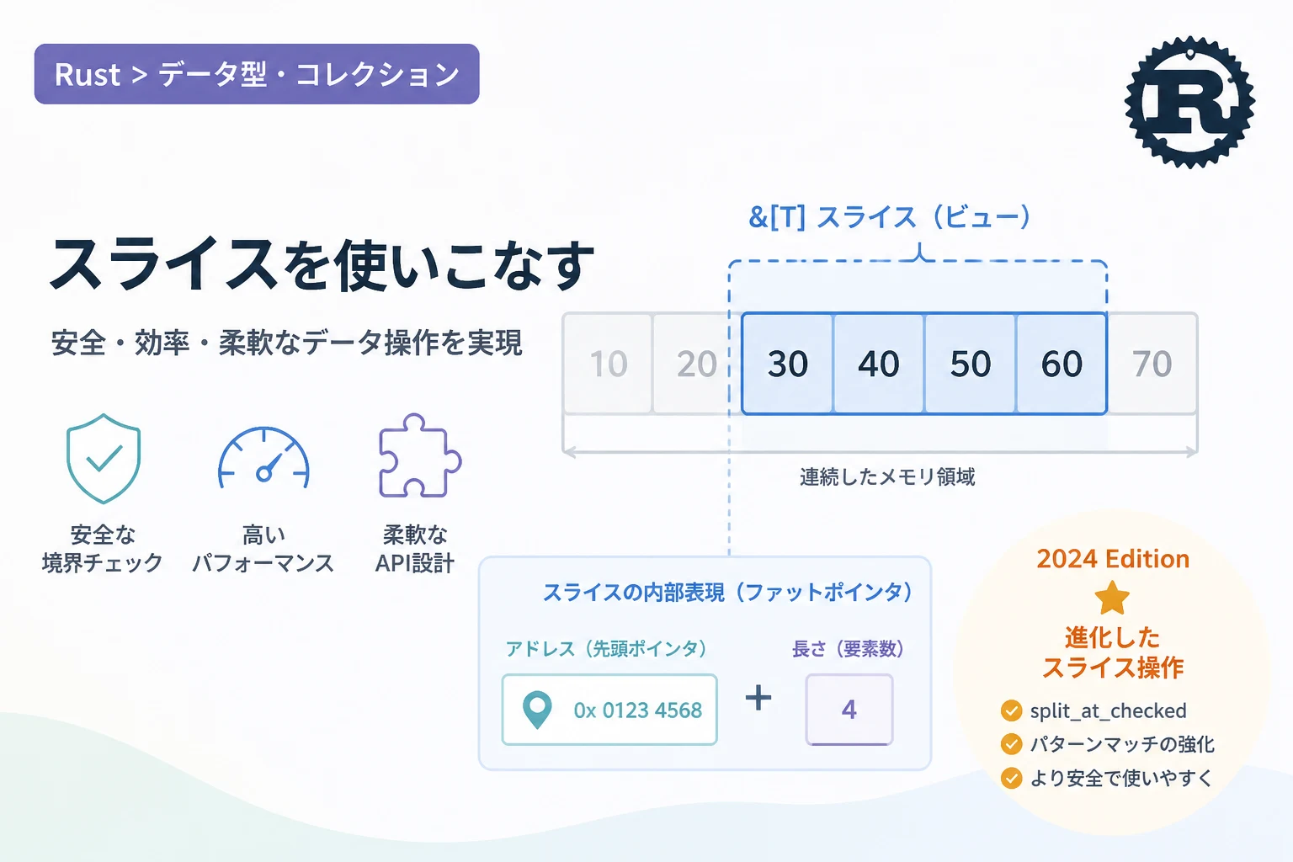Click the speedometer performance icon
This screenshot has height=862, width=1293.
263,460
